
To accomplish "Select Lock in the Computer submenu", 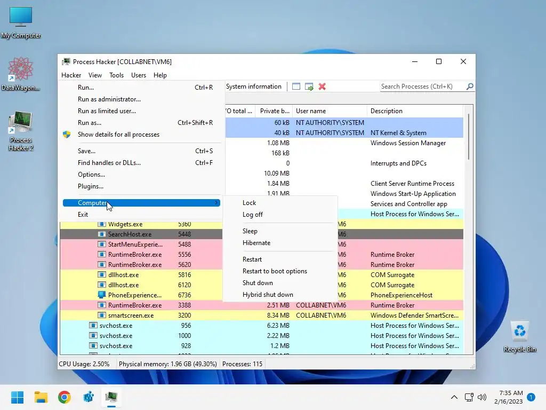I will click(x=280, y=203).
